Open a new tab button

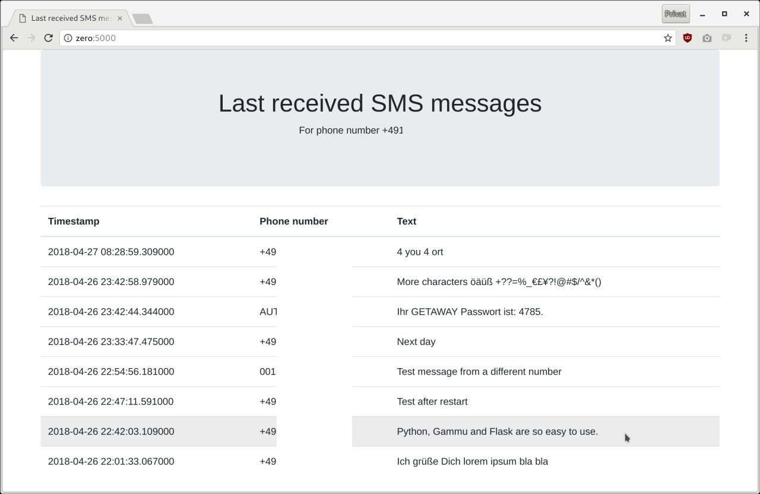pyautogui.click(x=142, y=19)
